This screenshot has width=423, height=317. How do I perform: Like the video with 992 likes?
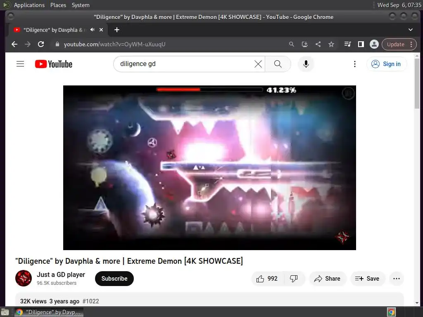(x=267, y=279)
